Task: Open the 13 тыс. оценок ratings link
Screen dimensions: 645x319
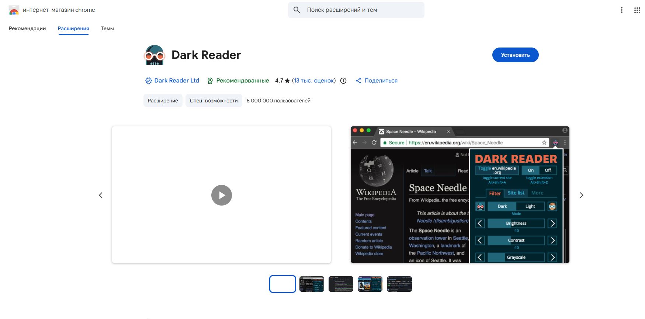Action: point(314,81)
